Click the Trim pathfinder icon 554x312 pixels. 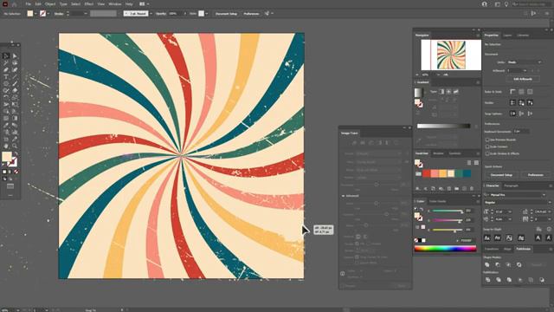(499, 280)
